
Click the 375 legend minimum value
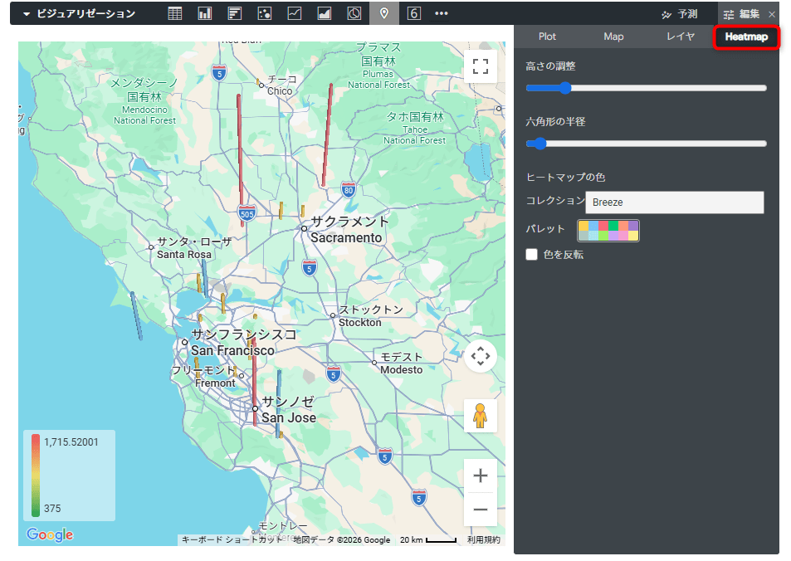pos(52,509)
